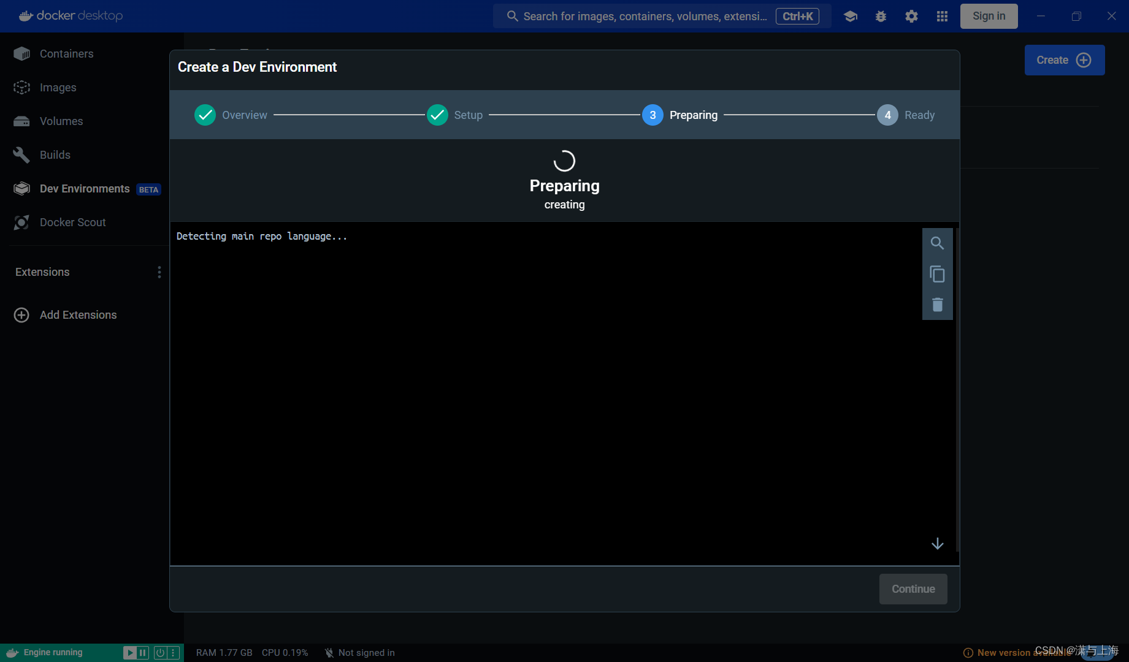This screenshot has width=1129, height=662.
Task: Click the Sign in button
Action: tap(989, 16)
